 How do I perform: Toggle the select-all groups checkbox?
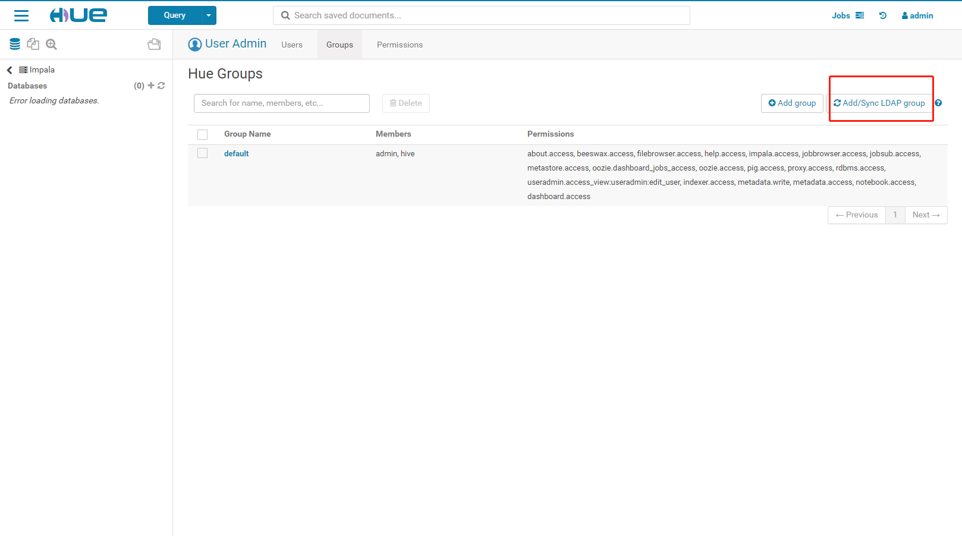click(x=203, y=134)
